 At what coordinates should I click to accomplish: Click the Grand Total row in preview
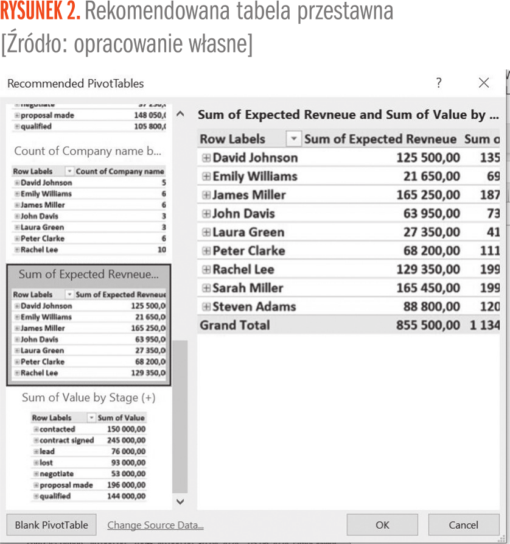(235, 325)
